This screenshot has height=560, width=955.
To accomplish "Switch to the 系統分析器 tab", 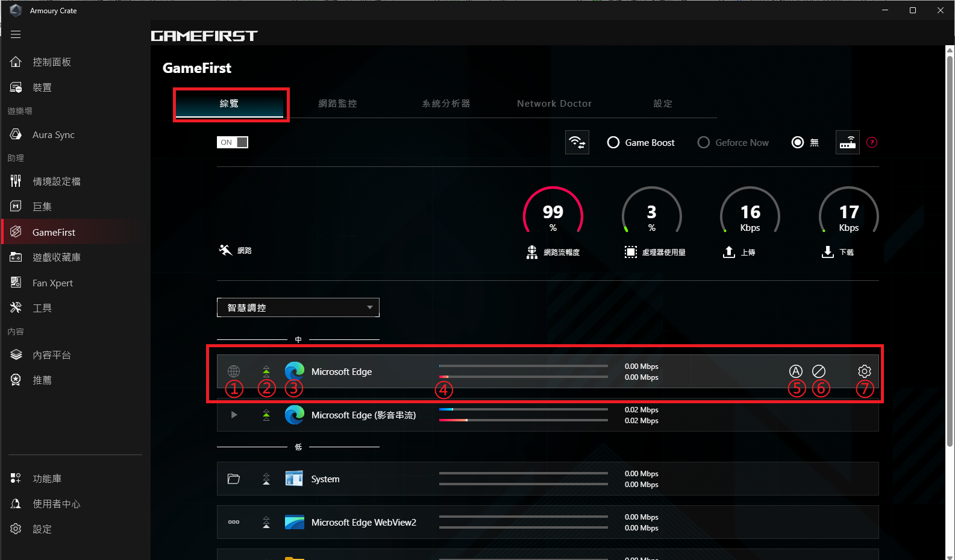I will point(446,104).
